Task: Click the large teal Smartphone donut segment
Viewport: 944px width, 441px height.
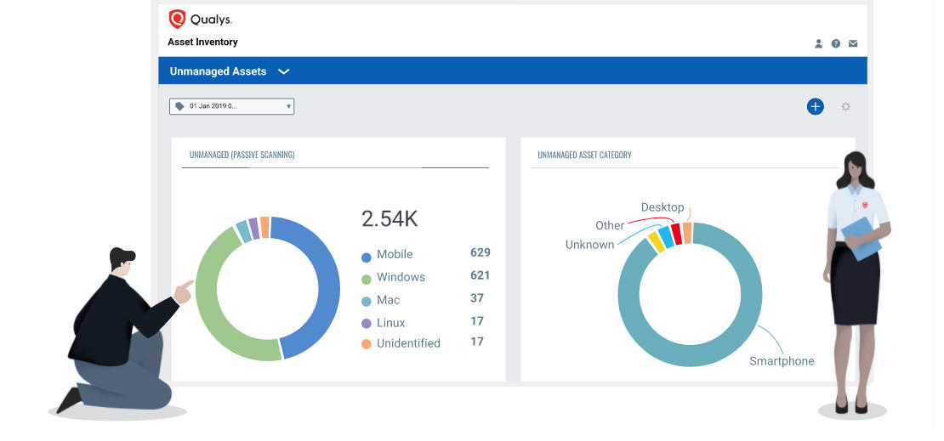Action: (x=690, y=355)
